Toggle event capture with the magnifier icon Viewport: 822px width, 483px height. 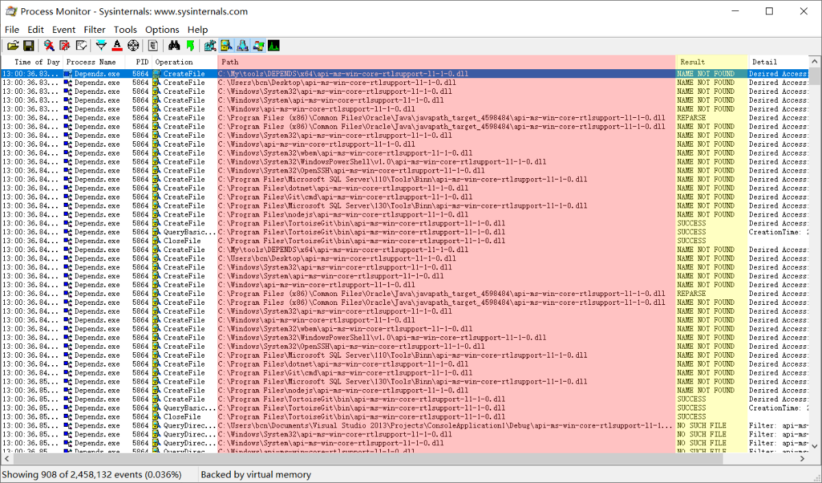coord(49,46)
